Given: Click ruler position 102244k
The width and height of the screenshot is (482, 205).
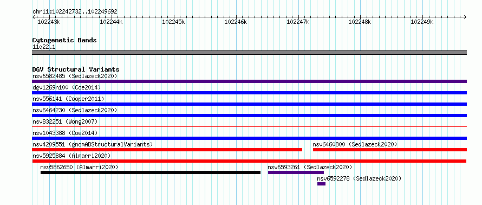Looking at the screenshot, I should pos(111,22).
